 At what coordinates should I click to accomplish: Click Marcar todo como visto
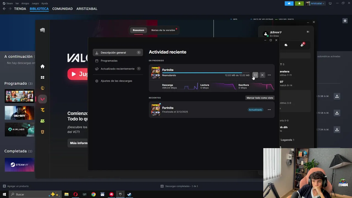pos(260,98)
